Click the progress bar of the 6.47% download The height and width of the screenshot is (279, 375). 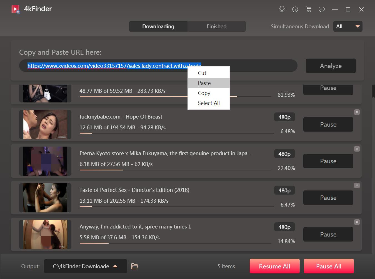176,207
